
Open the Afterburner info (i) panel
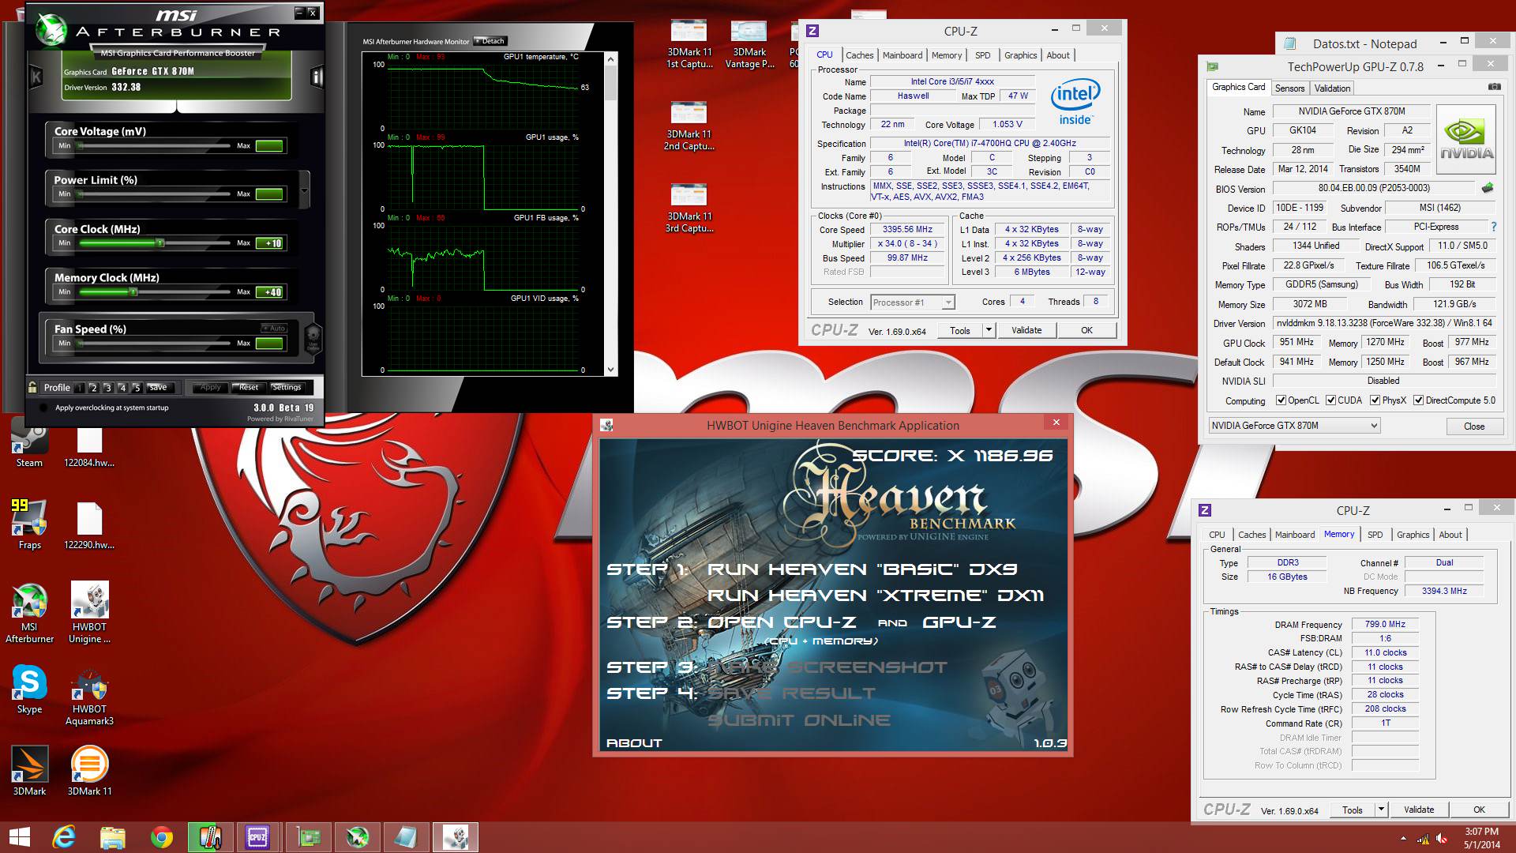[317, 77]
